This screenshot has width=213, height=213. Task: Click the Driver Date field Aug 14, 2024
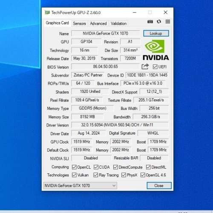[89, 133]
